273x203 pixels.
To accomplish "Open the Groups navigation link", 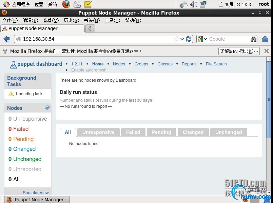I will click(141, 64).
